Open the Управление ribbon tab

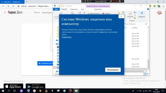point(98,9)
